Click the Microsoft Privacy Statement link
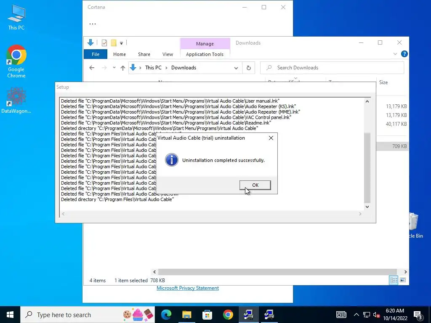431x323 pixels. click(x=188, y=288)
